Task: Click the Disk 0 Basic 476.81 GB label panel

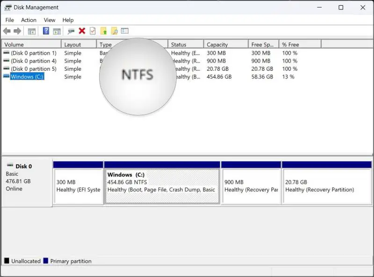Action: pyautogui.click(x=27, y=182)
